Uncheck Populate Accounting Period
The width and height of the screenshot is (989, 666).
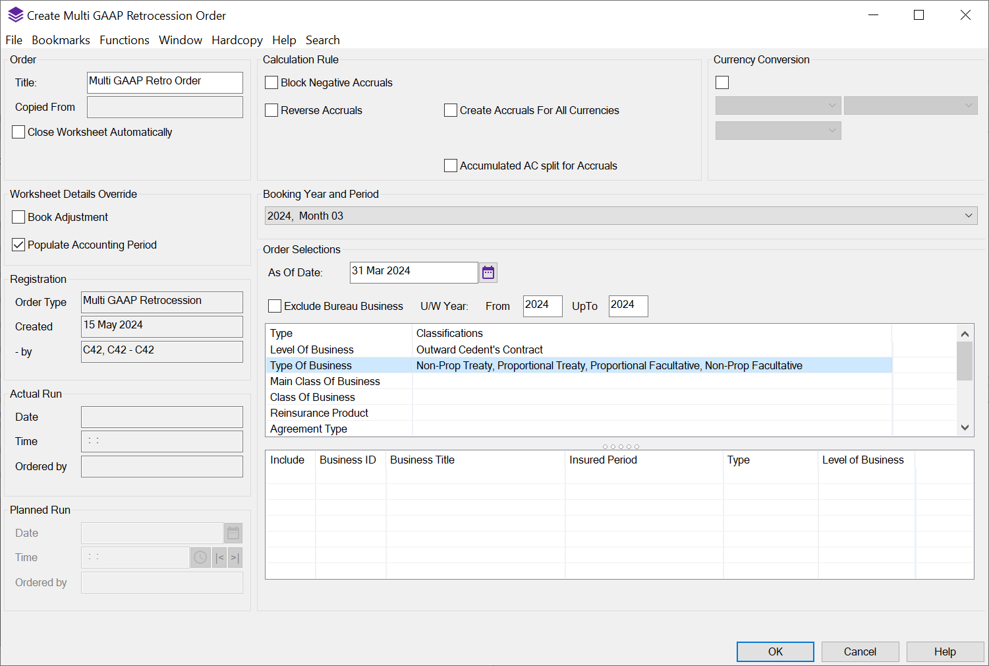(18, 245)
